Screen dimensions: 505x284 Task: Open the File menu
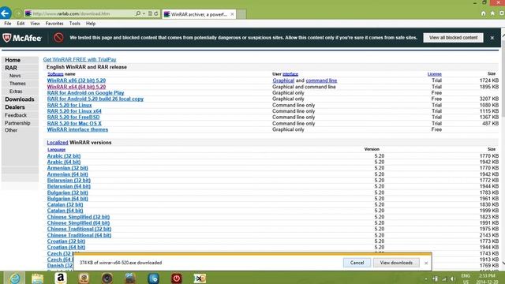[8, 24]
